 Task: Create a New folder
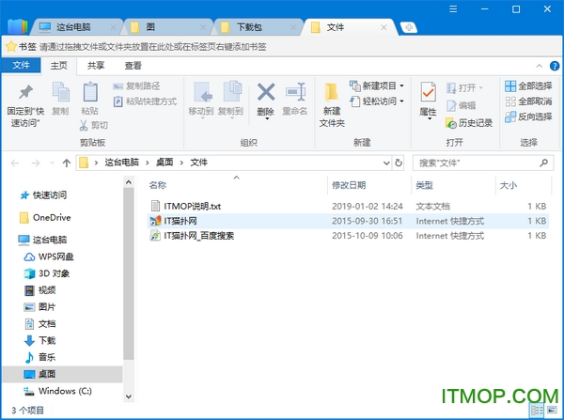click(x=332, y=104)
